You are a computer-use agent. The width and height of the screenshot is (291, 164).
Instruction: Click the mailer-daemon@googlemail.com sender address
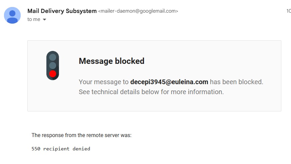[138, 11]
